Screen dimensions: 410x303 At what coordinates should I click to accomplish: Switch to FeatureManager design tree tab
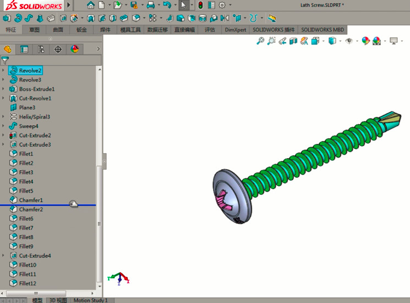pyautogui.click(x=8, y=49)
